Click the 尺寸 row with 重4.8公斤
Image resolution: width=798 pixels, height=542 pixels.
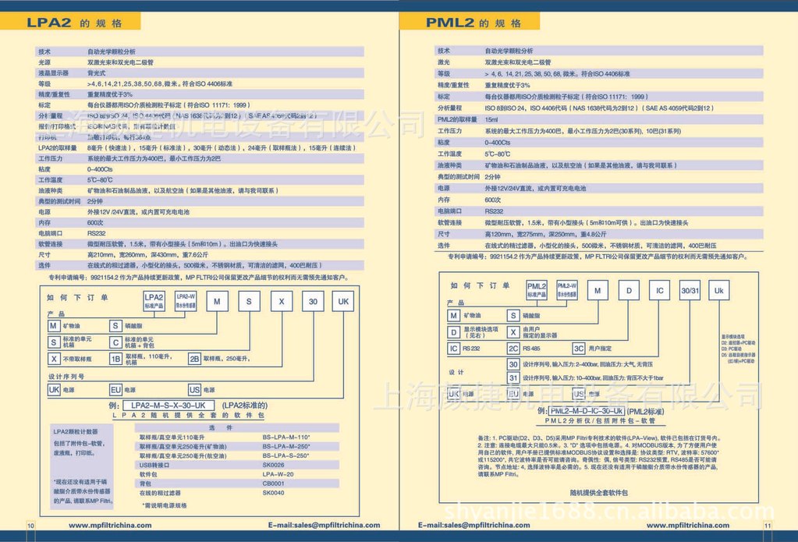(599, 234)
